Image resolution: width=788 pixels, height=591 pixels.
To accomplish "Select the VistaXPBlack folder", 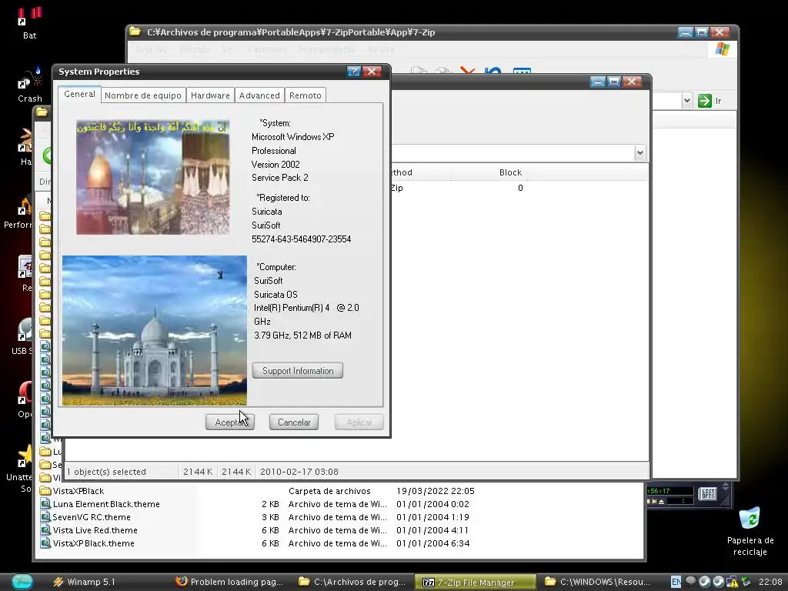I will tap(78, 491).
